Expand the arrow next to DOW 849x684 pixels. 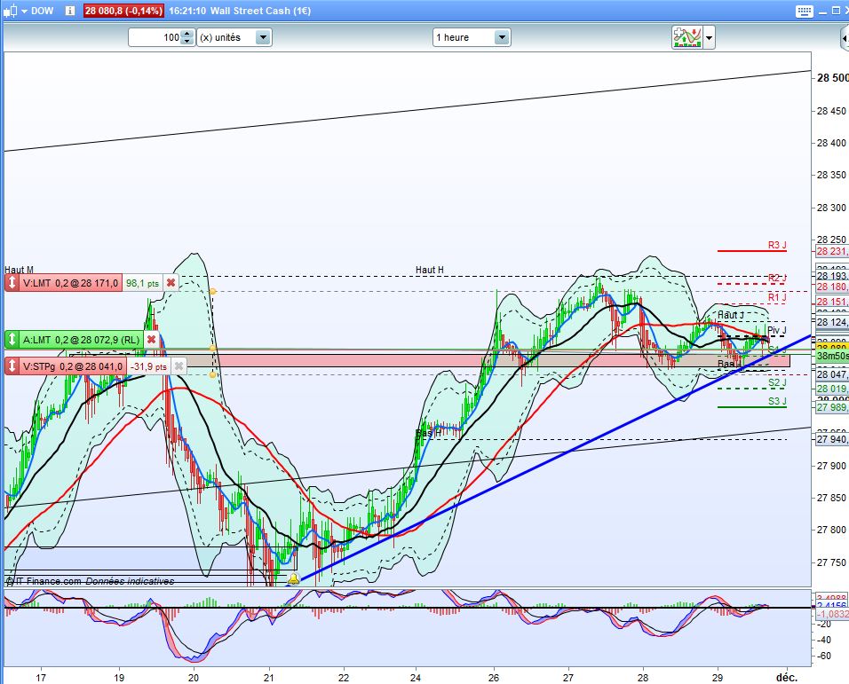[24, 12]
